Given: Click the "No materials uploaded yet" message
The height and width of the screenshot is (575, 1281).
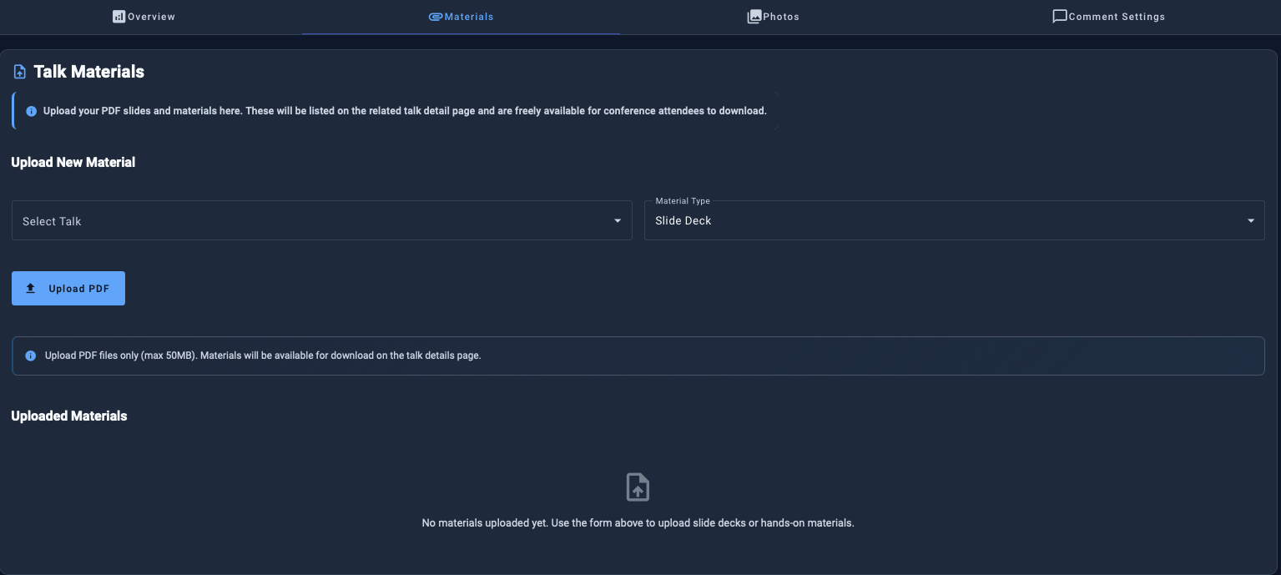Looking at the screenshot, I should pos(638,523).
